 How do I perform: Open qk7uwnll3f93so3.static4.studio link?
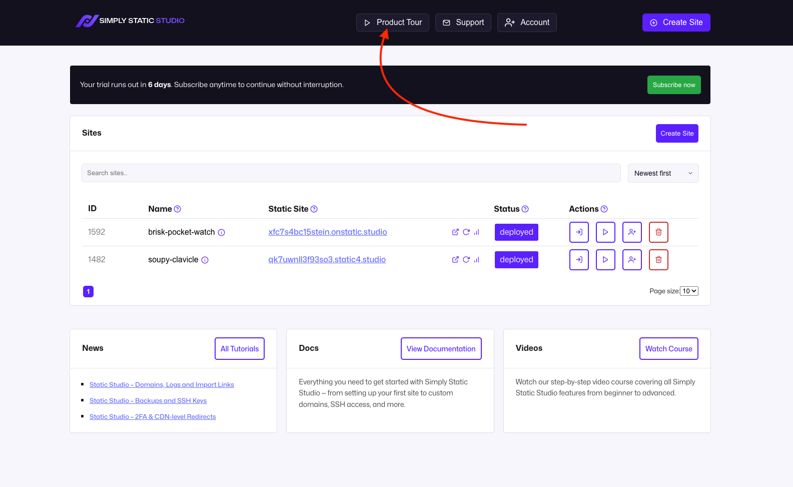click(x=327, y=260)
